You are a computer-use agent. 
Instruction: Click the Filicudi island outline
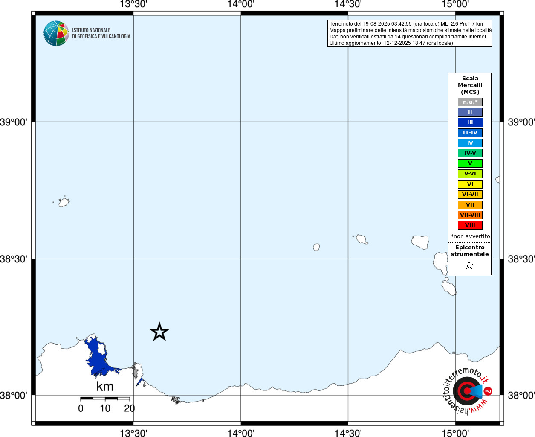coord(362,239)
